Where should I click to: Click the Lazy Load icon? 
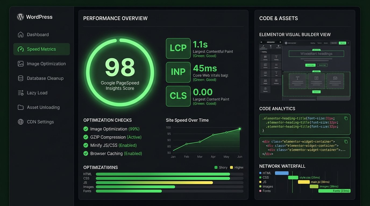[x=20, y=93]
